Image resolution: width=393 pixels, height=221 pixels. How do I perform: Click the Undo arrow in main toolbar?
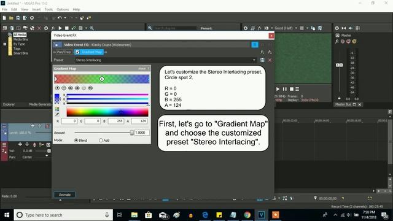[x=60, y=18]
